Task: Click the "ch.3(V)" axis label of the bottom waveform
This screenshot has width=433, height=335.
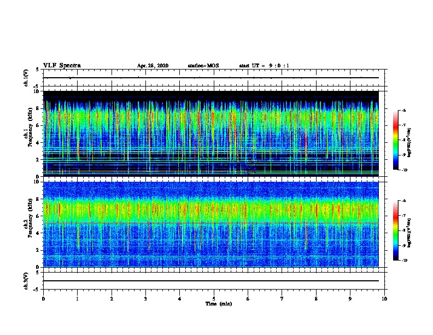Action: tap(26, 281)
